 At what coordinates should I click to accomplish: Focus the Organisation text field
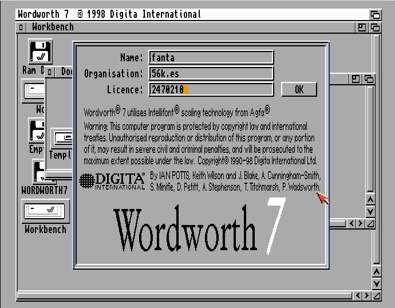click(211, 73)
